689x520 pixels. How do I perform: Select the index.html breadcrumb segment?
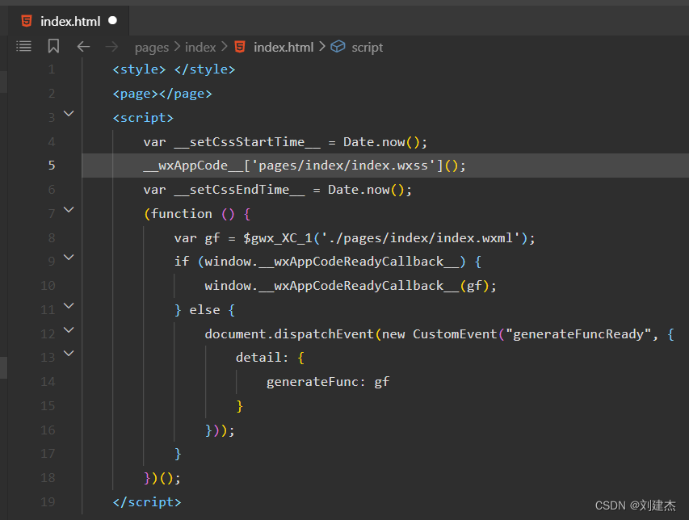coord(284,47)
